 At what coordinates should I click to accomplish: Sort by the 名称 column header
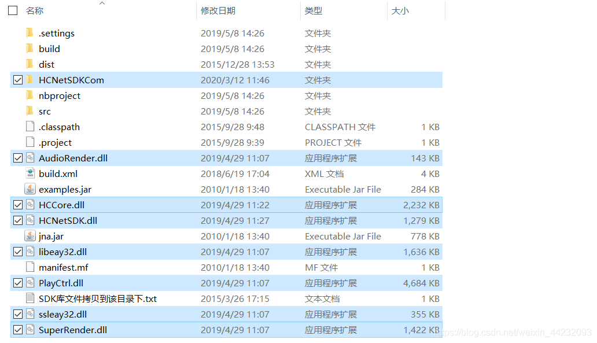pyautogui.click(x=35, y=10)
